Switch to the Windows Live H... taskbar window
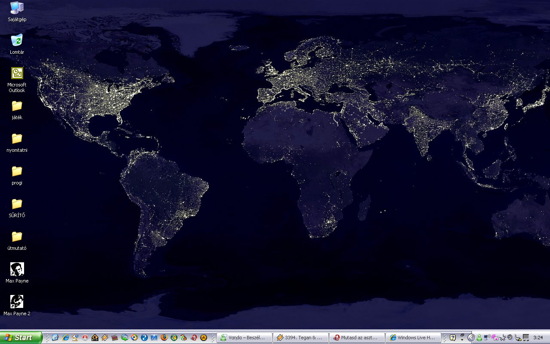This screenshot has width=550, height=344. (413, 338)
